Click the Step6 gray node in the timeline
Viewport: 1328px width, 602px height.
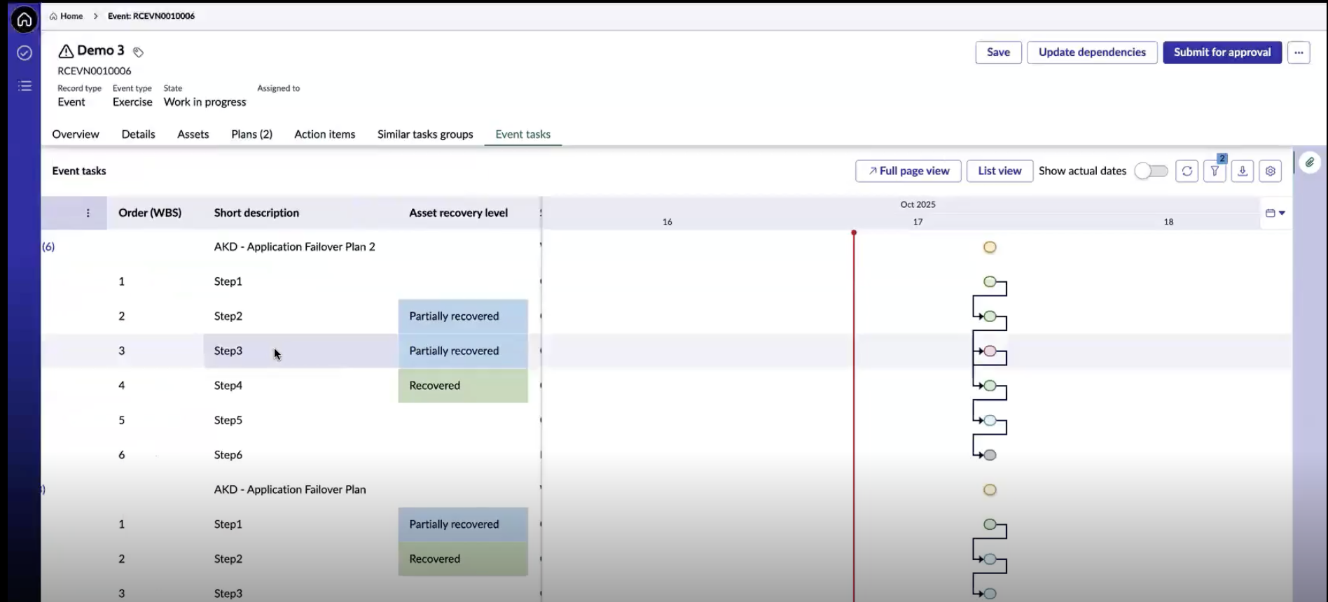[x=990, y=455]
